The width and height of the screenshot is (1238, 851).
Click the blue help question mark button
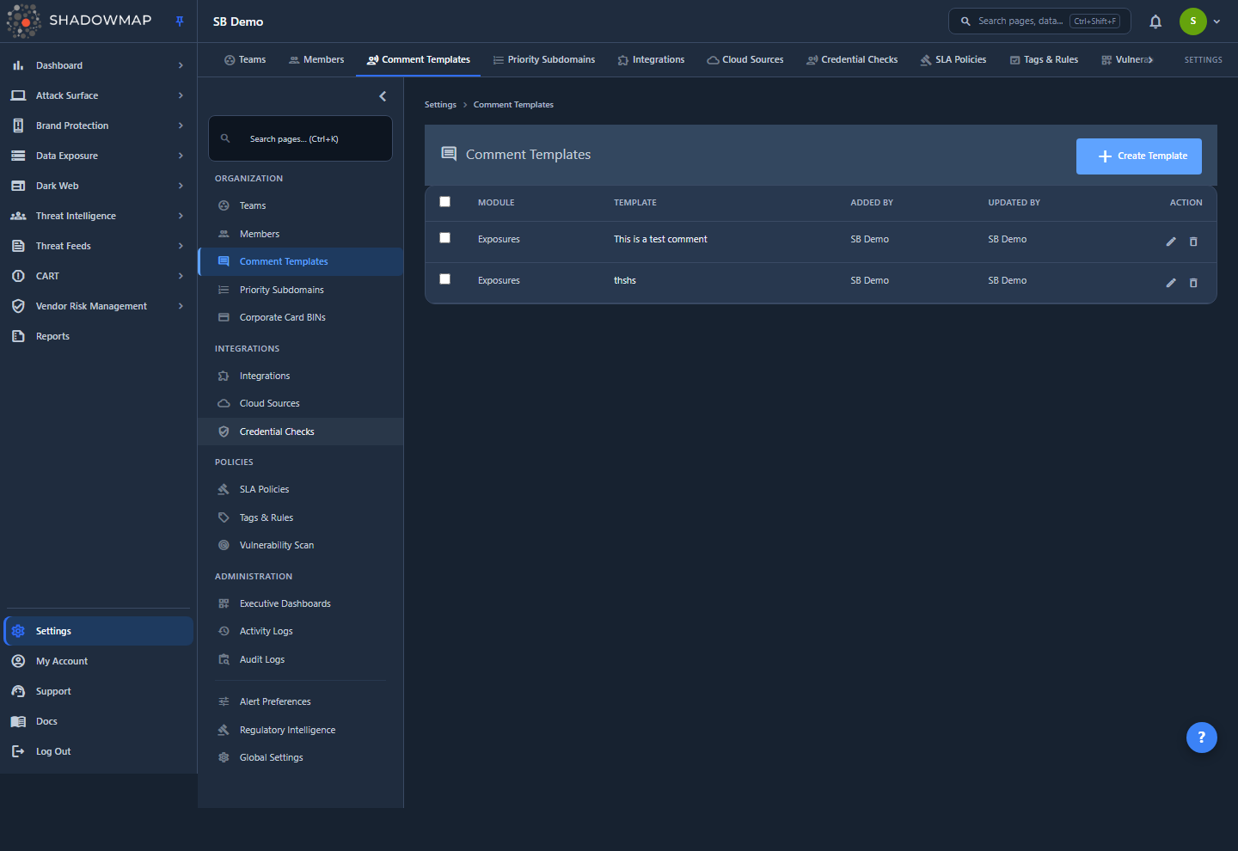tap(1201, 737)
